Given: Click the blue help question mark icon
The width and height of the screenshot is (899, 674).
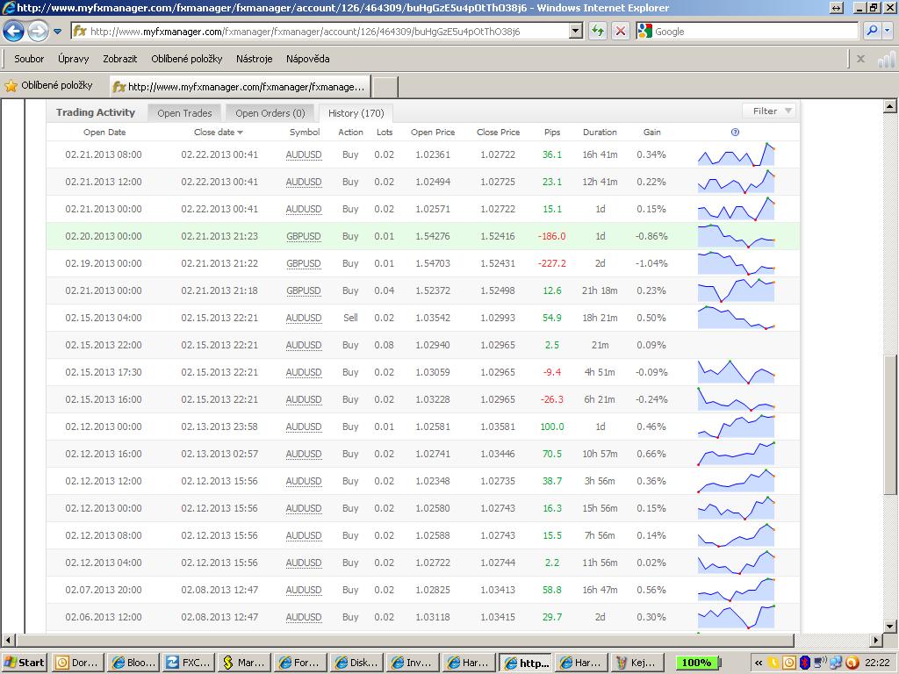Looking at the screenshot, I should pyautogui.click(x=735, y=133).
